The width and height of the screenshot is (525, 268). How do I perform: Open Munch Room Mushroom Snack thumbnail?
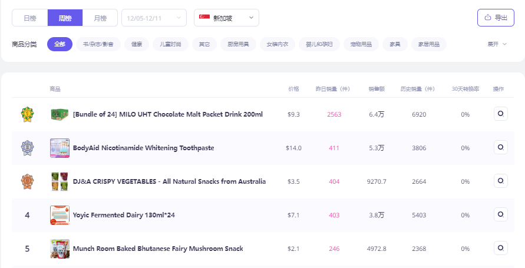coord(60,249)
